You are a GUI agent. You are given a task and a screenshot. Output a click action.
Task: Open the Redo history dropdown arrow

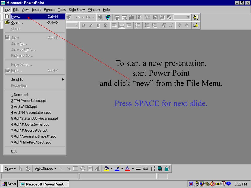93,17
